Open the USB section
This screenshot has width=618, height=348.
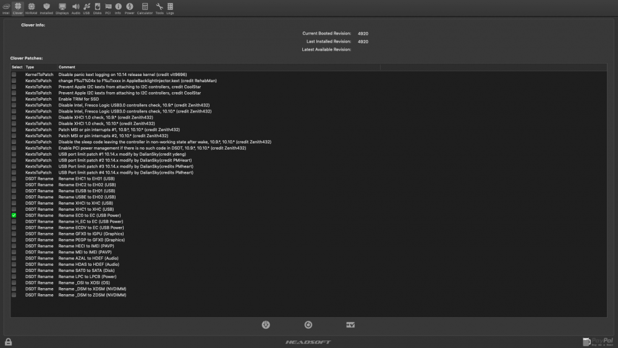tap(87, 8)
